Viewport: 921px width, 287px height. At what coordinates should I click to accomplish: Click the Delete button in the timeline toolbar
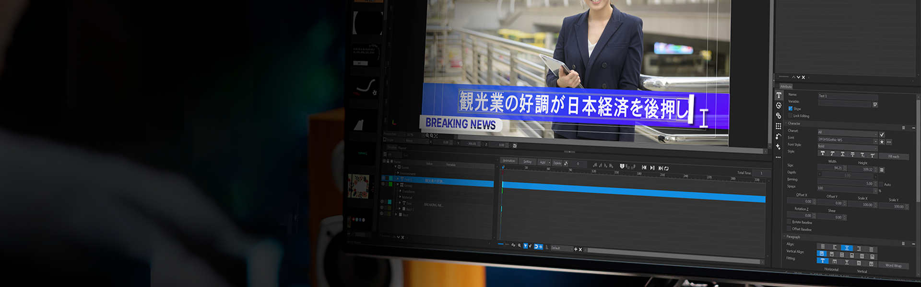pos(557,163)
